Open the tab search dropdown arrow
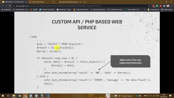This screenshot has width=174, height=98. coord(156,2)
